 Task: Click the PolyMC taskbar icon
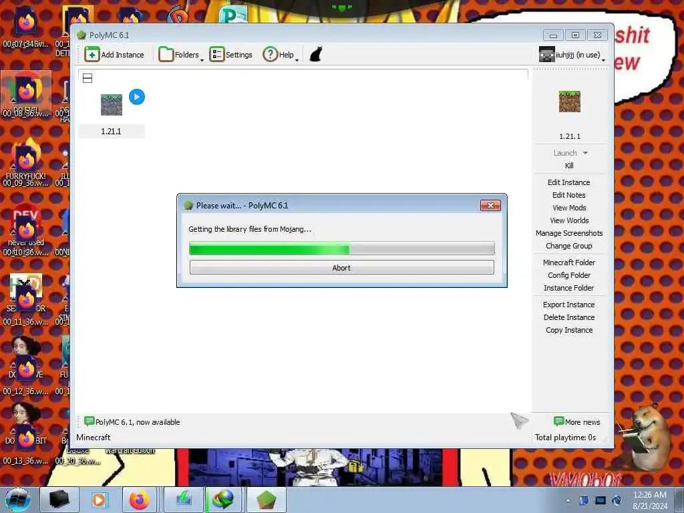point(266,500)
